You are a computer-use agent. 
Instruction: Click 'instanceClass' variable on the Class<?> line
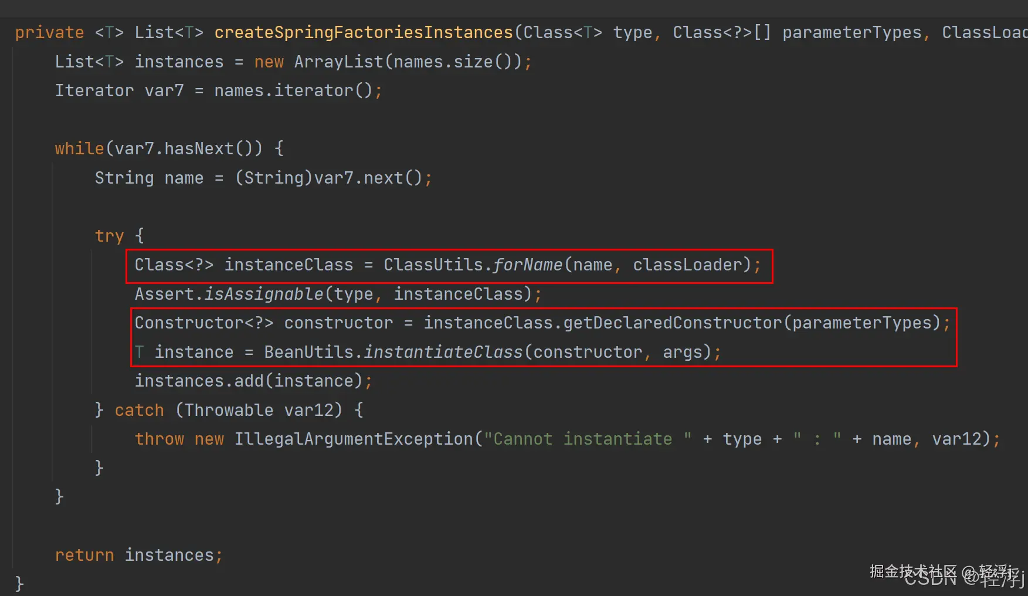(x=289, y=265)
